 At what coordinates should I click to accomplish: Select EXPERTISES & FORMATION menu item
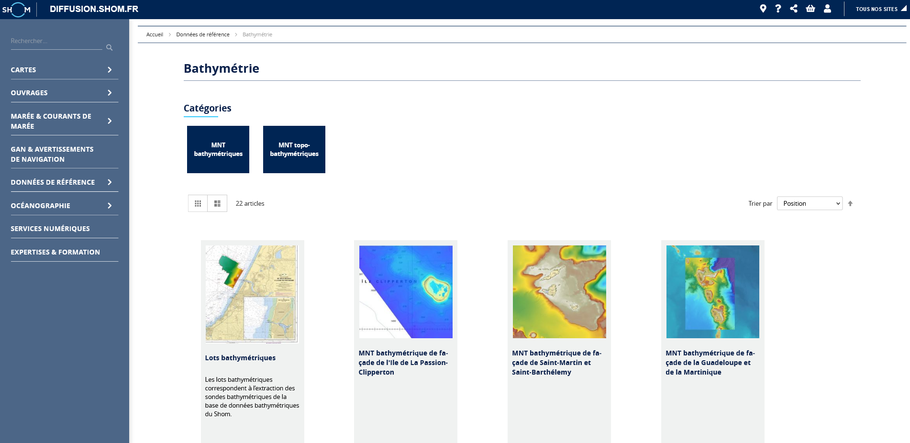click(55, 252)
